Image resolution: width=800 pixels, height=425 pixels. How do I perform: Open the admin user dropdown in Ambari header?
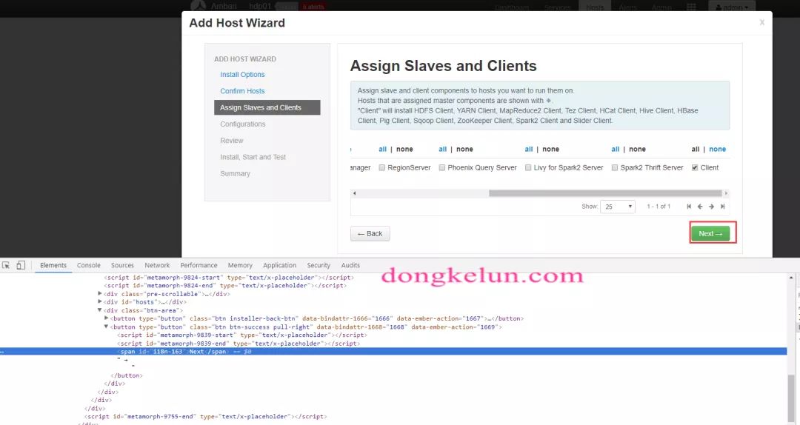pos(732,7)
